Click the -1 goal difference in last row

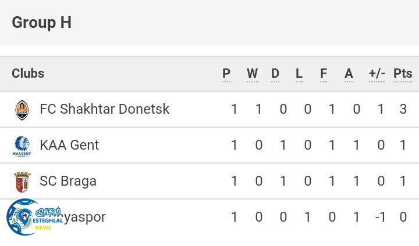(x=380, y=217)
